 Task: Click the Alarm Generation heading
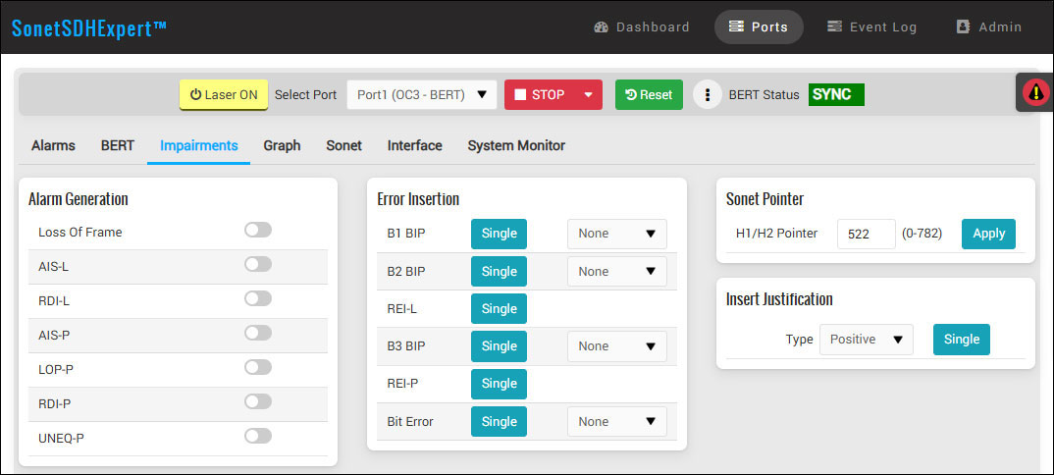click(78, 199)
